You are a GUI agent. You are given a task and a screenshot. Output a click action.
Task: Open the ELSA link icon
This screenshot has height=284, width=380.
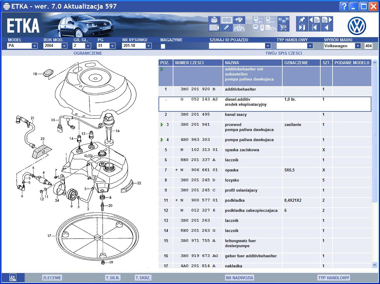point(259,20)
